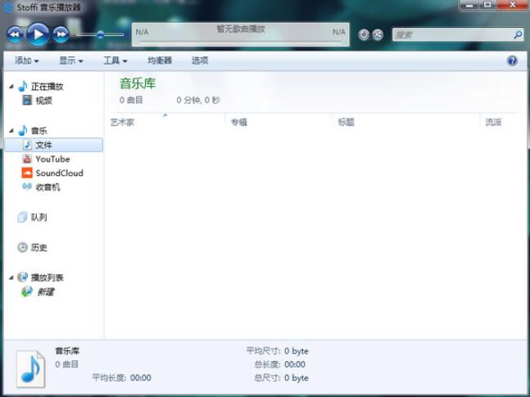Open the 收音机 (Radio) item
530x397 pixels.
(x=47, y=187)
